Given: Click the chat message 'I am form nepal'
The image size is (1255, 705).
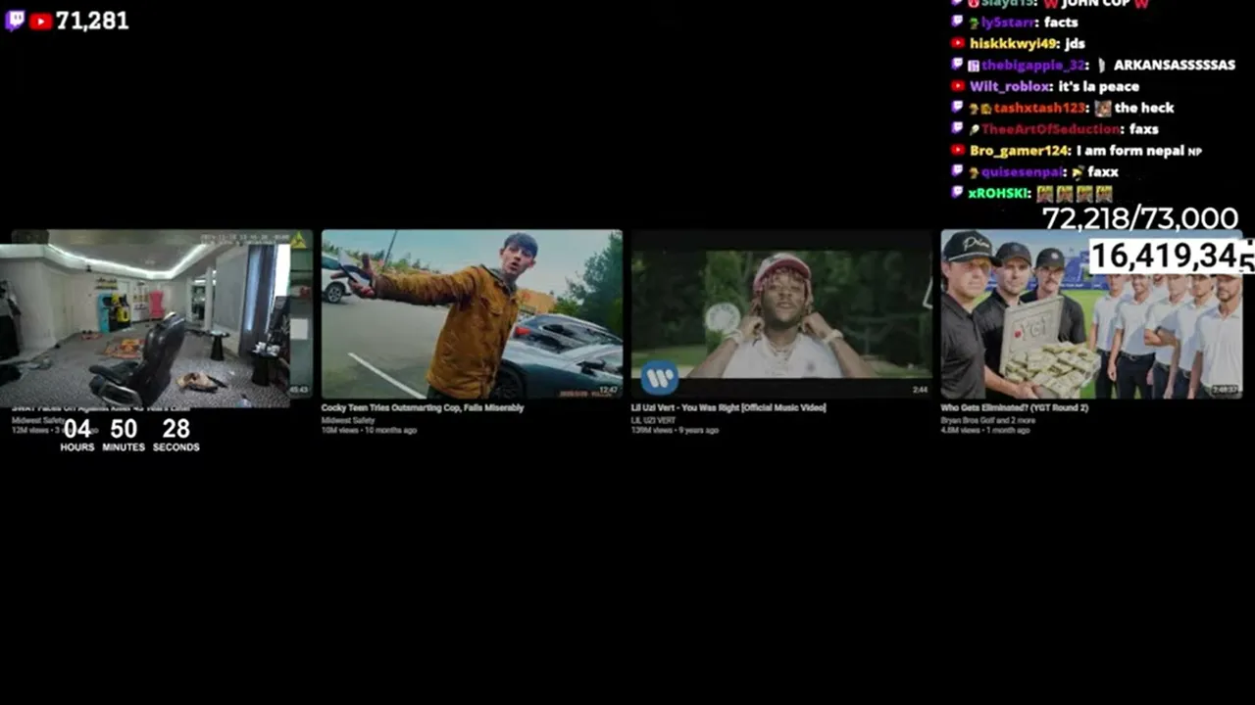Looking at the screenshot, I should (1130, 151).
